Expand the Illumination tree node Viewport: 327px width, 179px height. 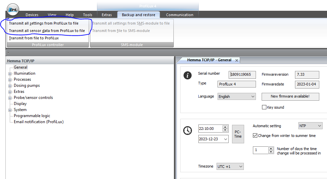click(x=10, y=74)
